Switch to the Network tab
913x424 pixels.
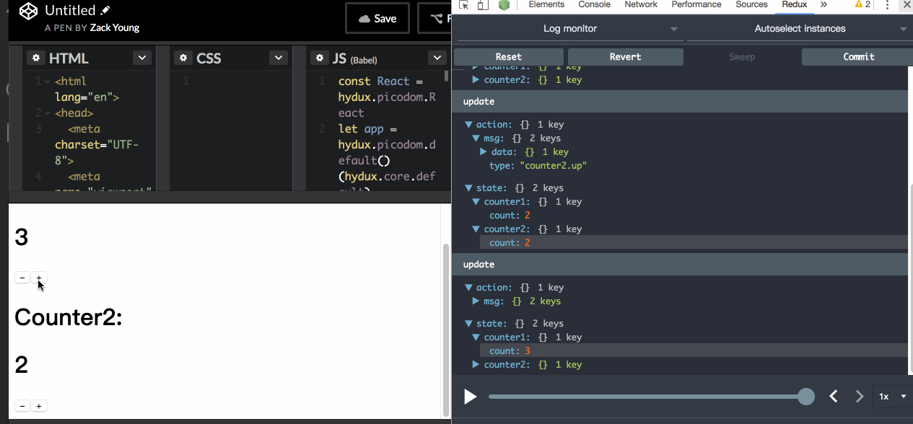641,5
